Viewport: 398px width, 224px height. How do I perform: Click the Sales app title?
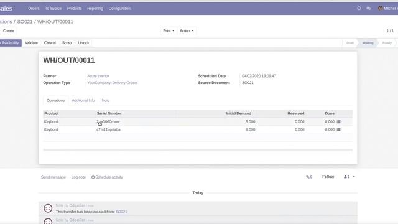point(6,8)
